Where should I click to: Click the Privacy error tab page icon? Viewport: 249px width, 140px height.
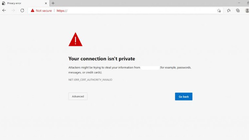[3, 3]
